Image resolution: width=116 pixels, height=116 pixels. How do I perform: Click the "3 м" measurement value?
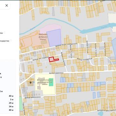tap(12, 100)
